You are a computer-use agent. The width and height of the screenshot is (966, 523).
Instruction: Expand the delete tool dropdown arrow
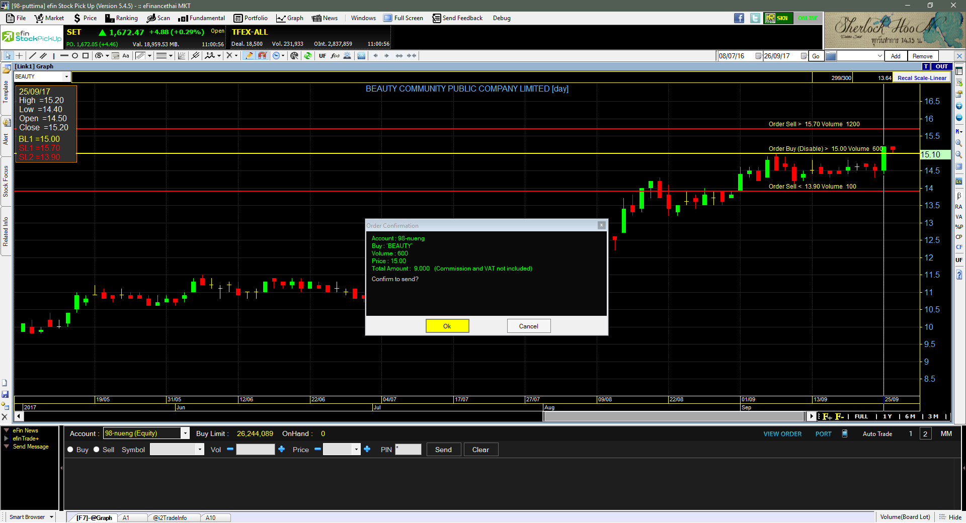point(236,56)
